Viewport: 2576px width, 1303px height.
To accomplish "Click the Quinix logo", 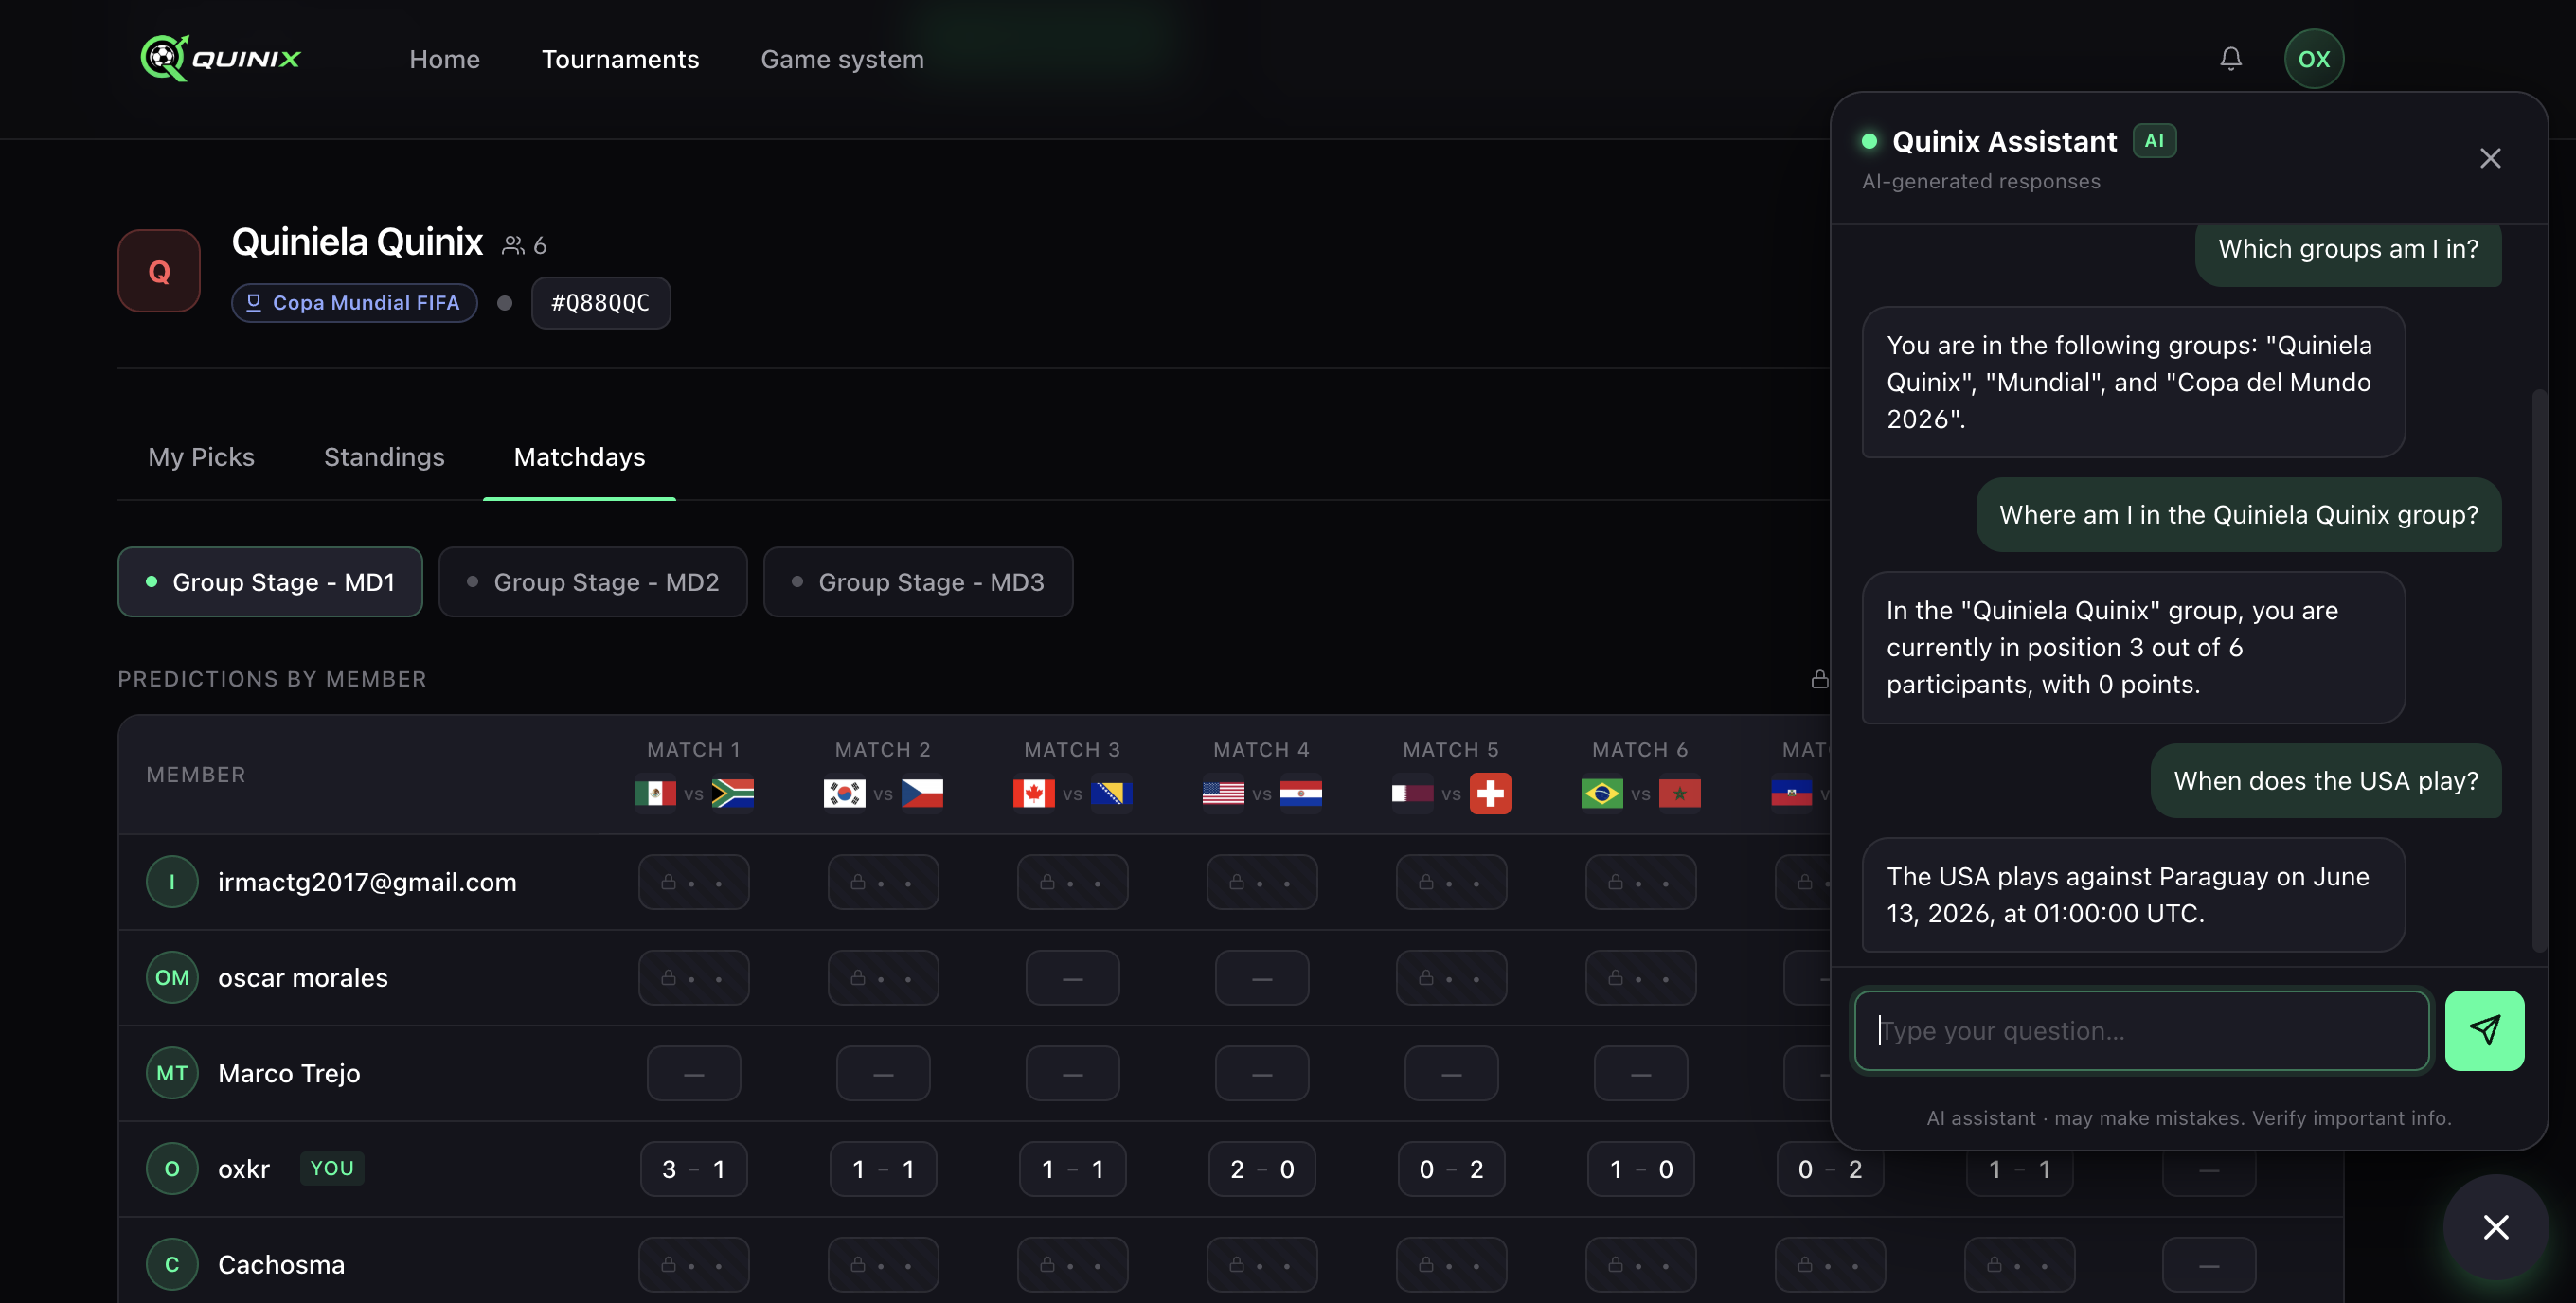I will tap(221, 58).
